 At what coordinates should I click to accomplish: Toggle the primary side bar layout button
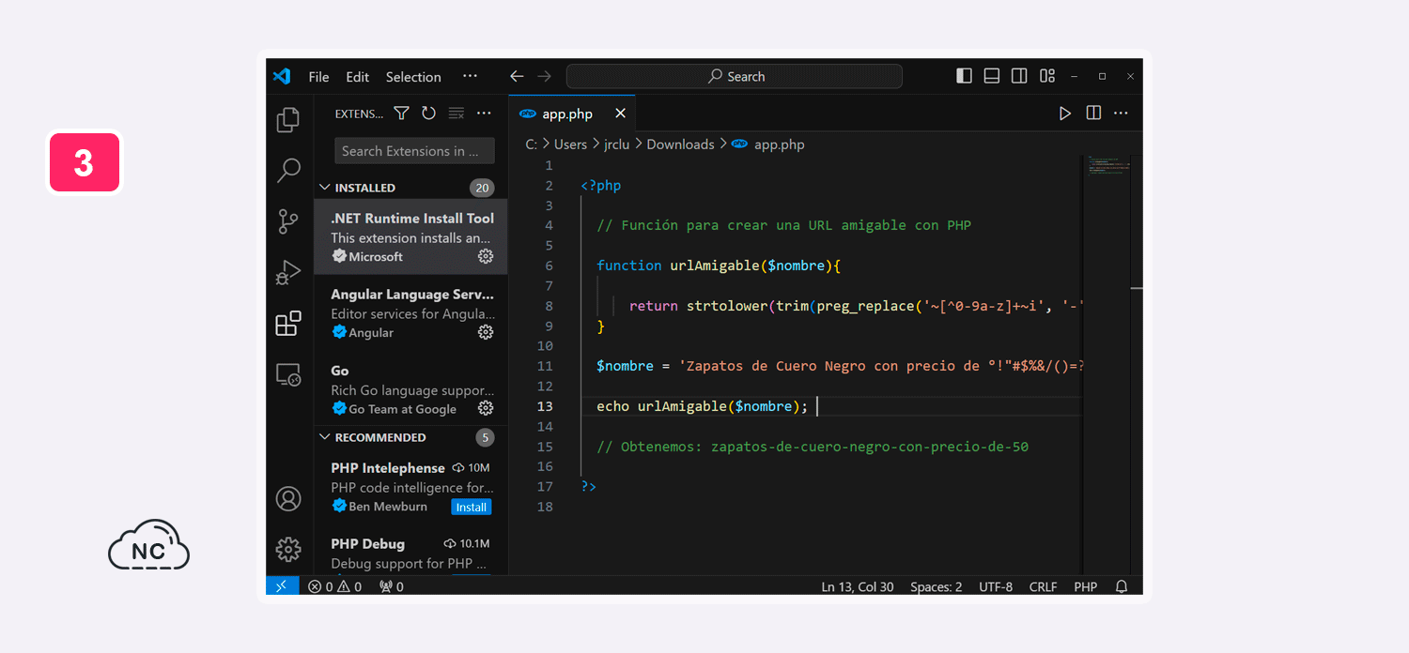(x=964, y=76)
